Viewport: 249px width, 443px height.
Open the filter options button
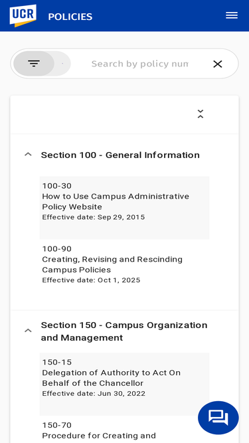click(x=34, y=64)
